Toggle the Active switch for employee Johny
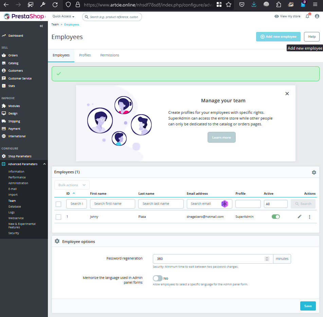 point(276,217)
